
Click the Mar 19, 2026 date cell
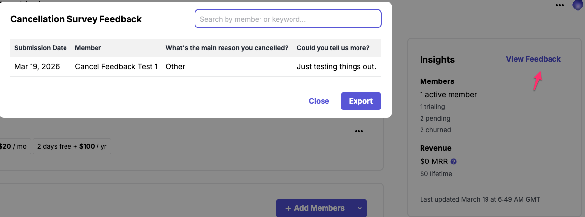pos(37,67)
